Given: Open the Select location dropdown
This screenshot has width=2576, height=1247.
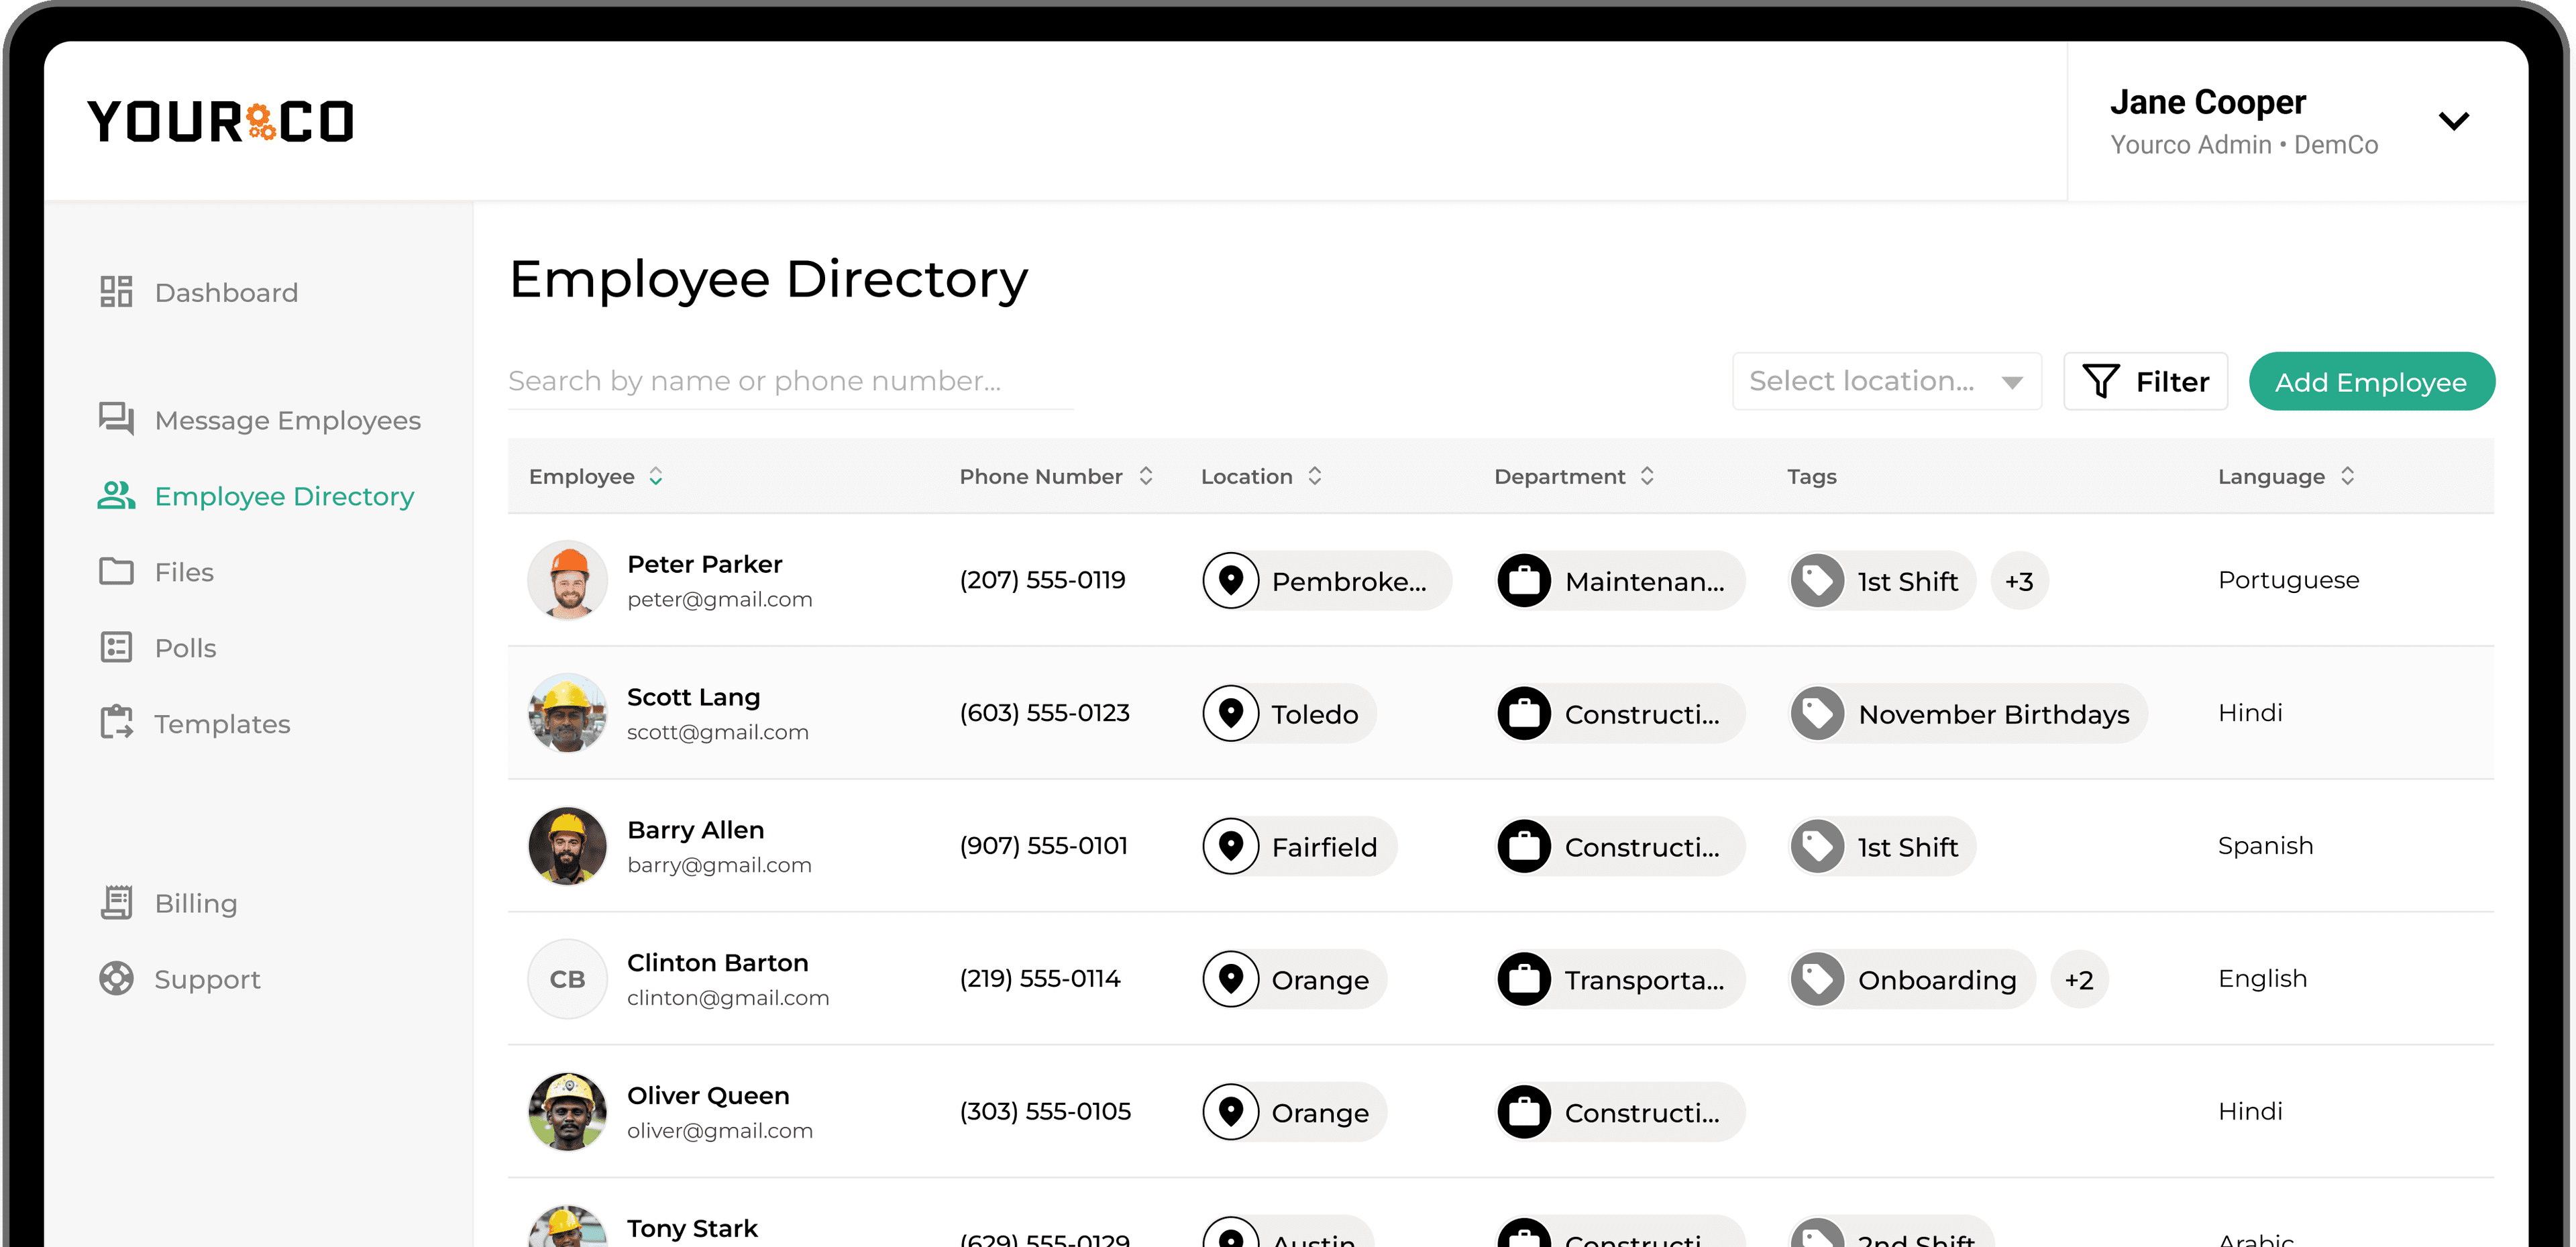Looking at the screenshot, I should tap(1886, 381).
